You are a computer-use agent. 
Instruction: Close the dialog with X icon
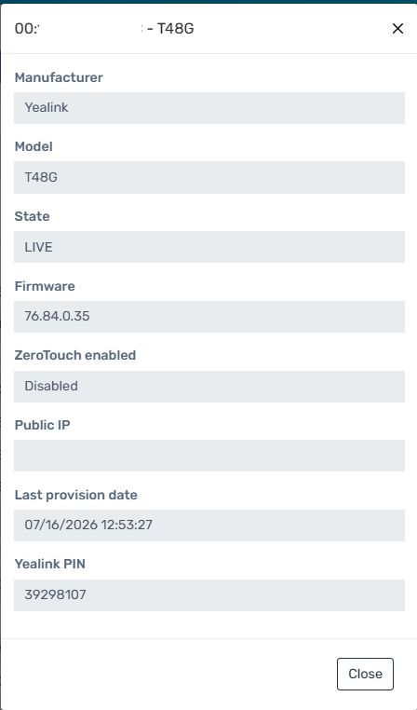coord(397,29)
